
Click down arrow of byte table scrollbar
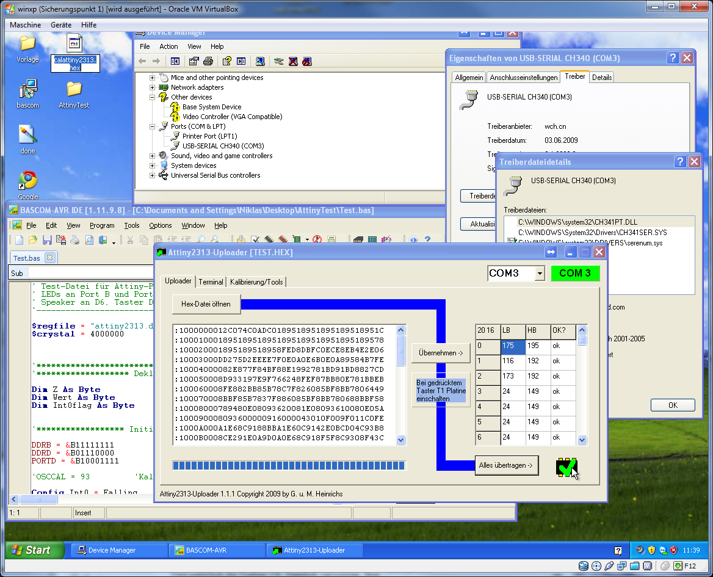point(582,440)
